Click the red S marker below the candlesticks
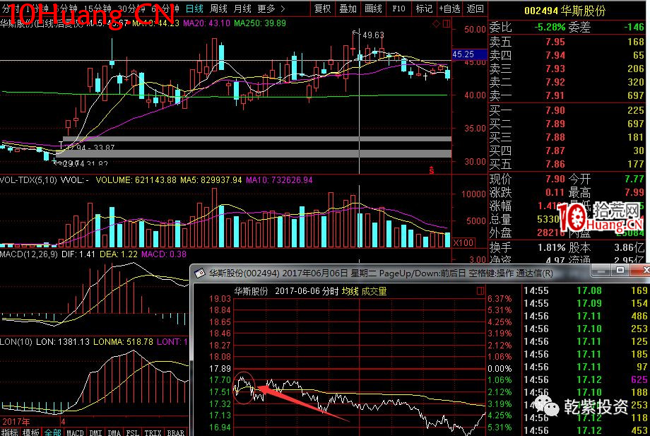Screen dimensions: 650x436 pos(432,170)
